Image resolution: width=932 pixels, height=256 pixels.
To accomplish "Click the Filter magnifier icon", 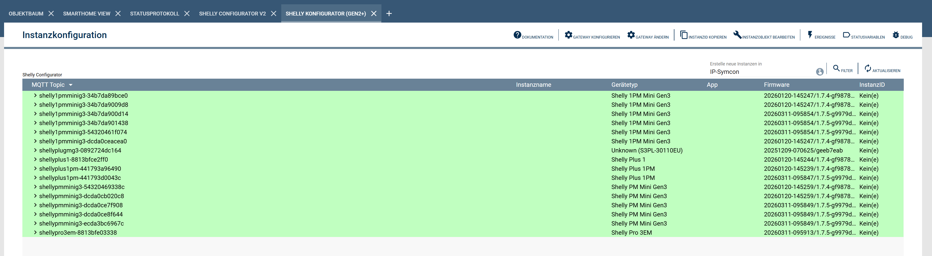I will point(836,68).
